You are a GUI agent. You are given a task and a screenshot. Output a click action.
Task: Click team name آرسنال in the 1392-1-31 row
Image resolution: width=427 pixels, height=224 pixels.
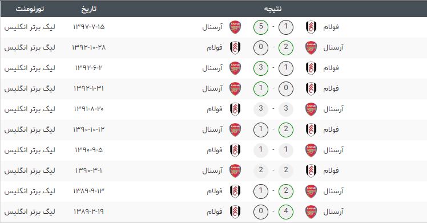(x=212, y=88)
